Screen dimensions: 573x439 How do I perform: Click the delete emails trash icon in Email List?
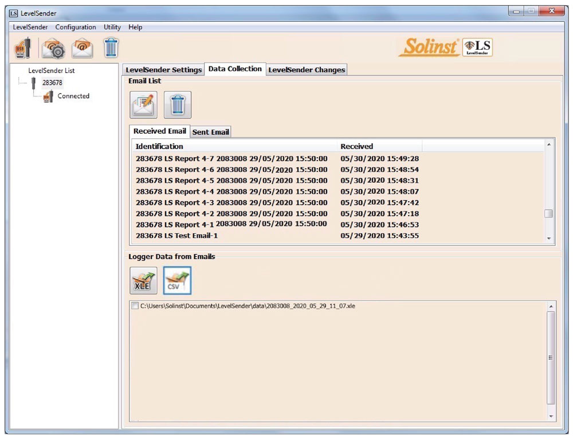click(178, 105)
